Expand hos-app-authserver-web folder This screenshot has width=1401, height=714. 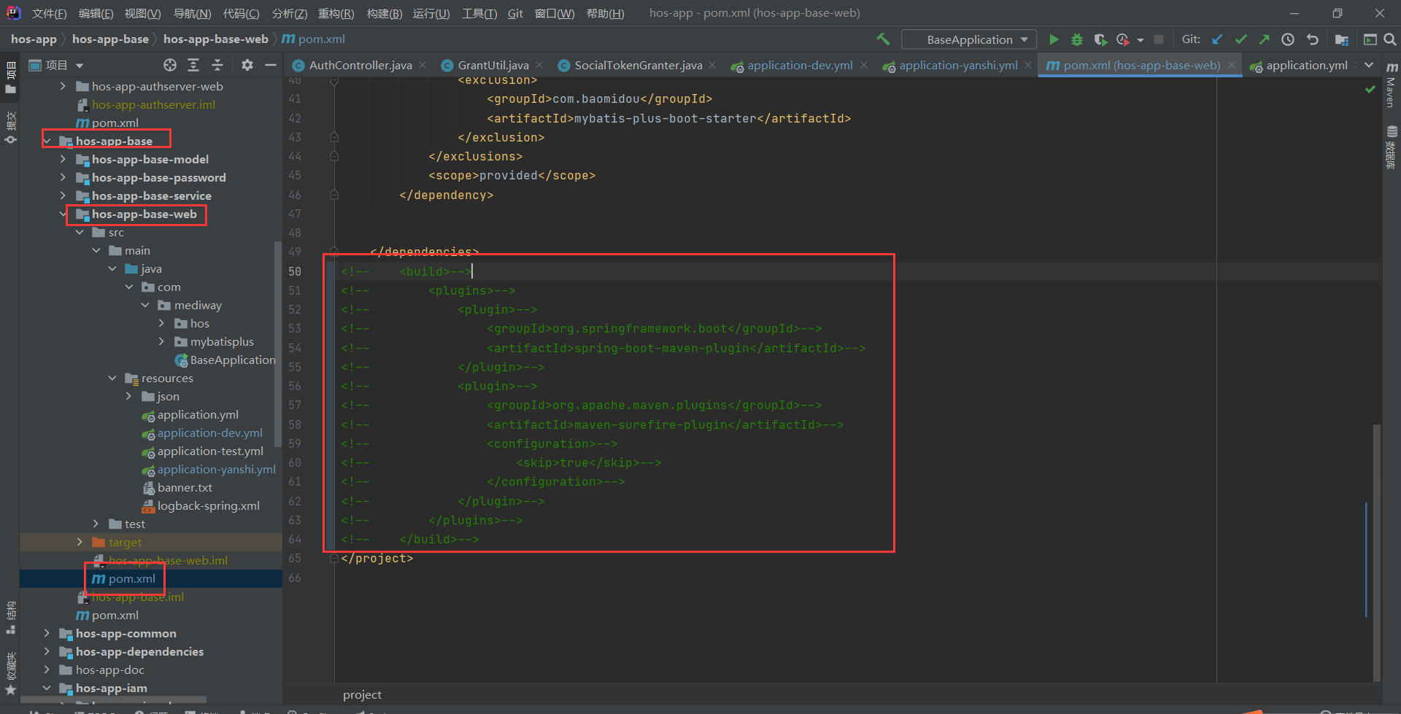coord(63,86)
